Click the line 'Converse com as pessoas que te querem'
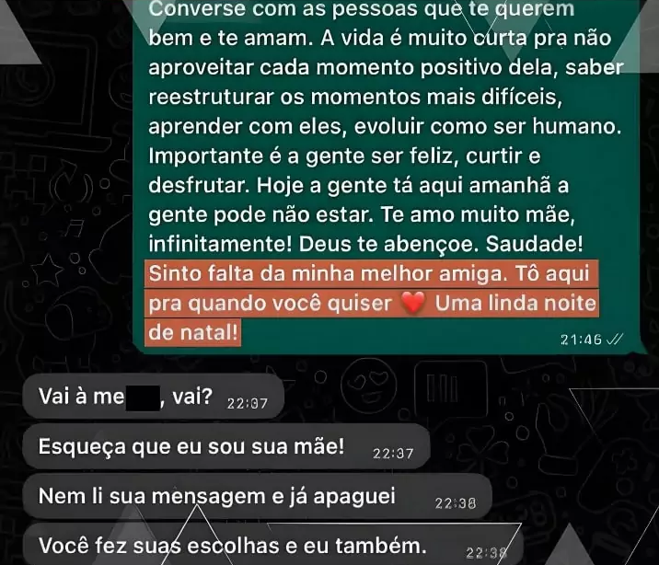This screenshot has width=659, height=565. 362,8
